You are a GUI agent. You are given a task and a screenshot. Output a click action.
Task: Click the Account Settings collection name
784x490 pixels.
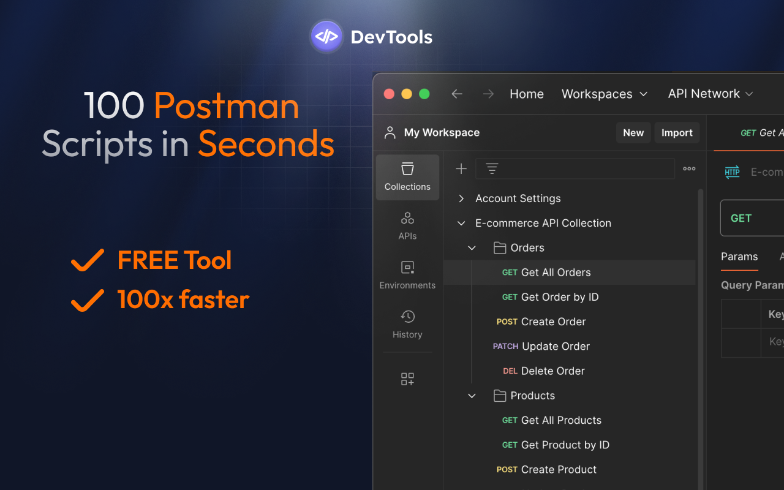coord(518,198)
